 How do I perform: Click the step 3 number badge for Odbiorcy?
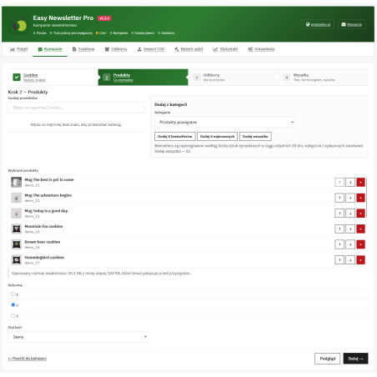coord(197,78)
